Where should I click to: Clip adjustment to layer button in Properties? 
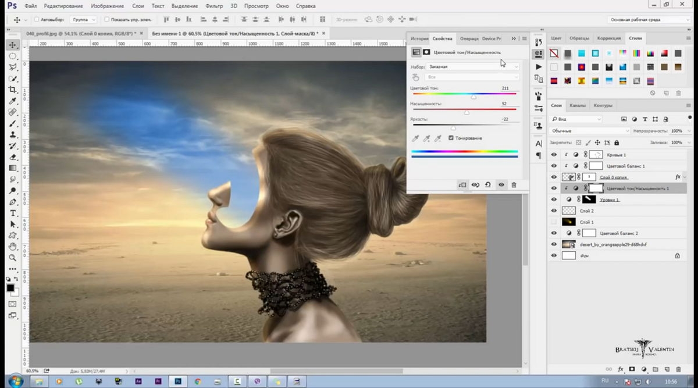[462, 185]
